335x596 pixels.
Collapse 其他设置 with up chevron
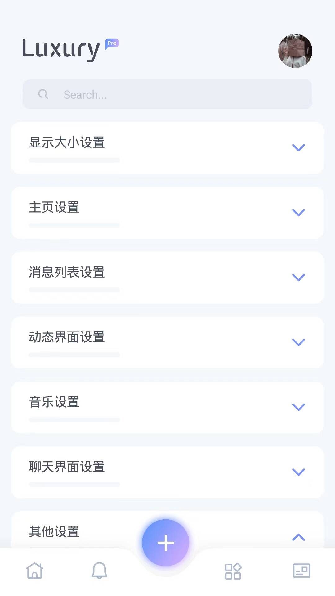click(298, 537)
